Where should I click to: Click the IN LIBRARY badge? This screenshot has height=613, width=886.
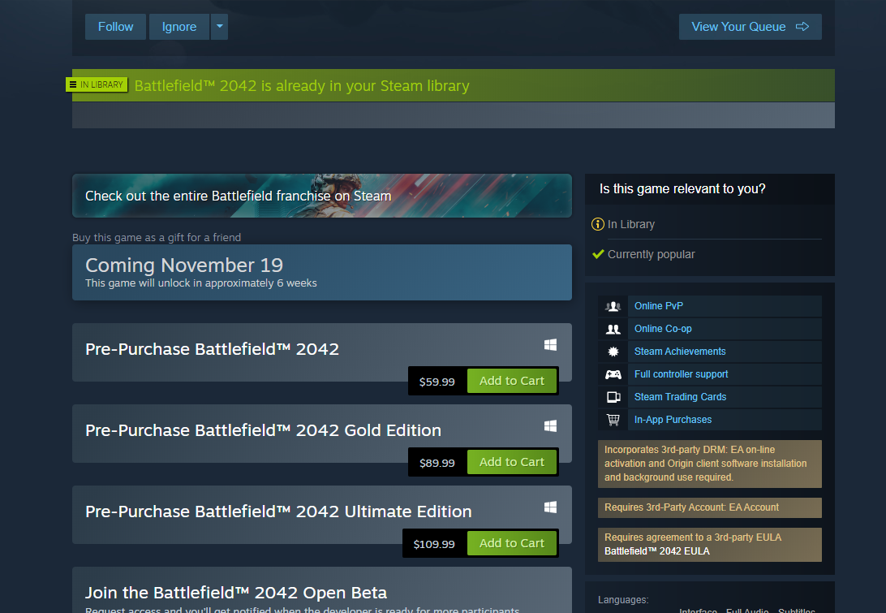(x=97, y=84)
